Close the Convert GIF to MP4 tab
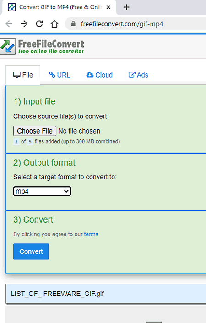 click(x=108, y=7)
